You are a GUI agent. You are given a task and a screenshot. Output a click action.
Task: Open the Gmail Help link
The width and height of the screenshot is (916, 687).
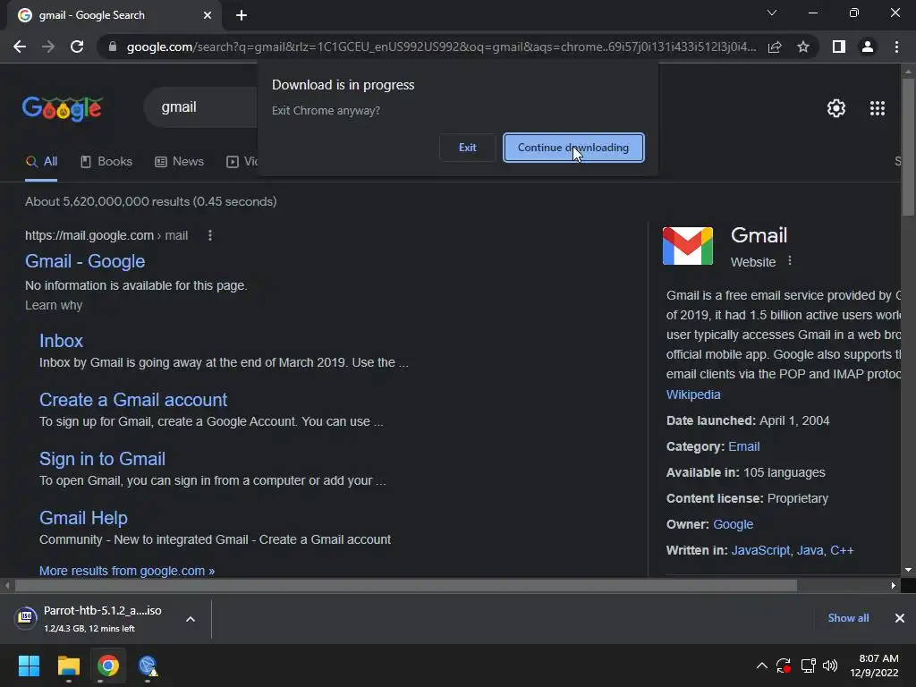point(83,518)
